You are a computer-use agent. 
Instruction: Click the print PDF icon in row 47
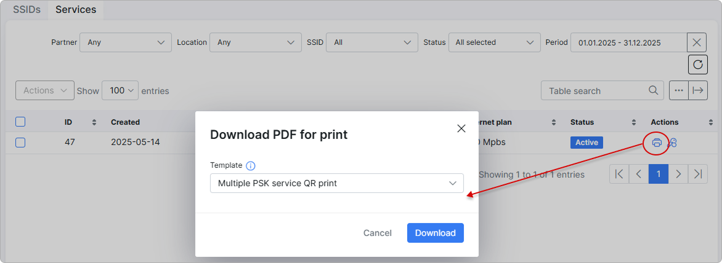coord(657,143)
